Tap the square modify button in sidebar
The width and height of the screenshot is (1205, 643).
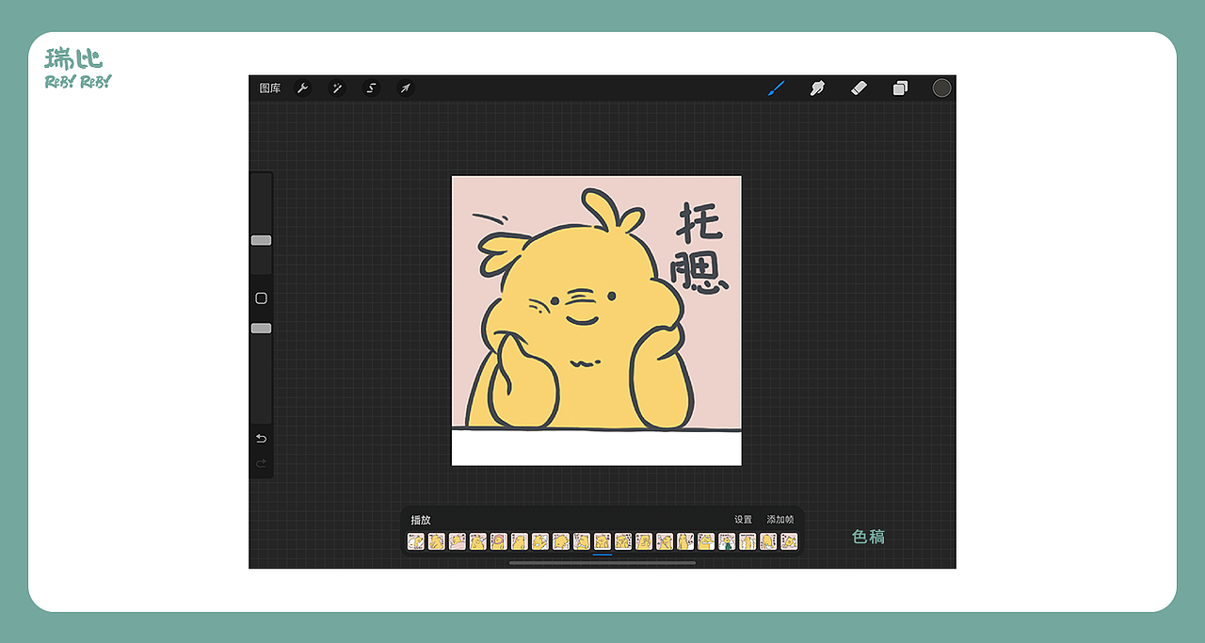(x=261, y=298)
